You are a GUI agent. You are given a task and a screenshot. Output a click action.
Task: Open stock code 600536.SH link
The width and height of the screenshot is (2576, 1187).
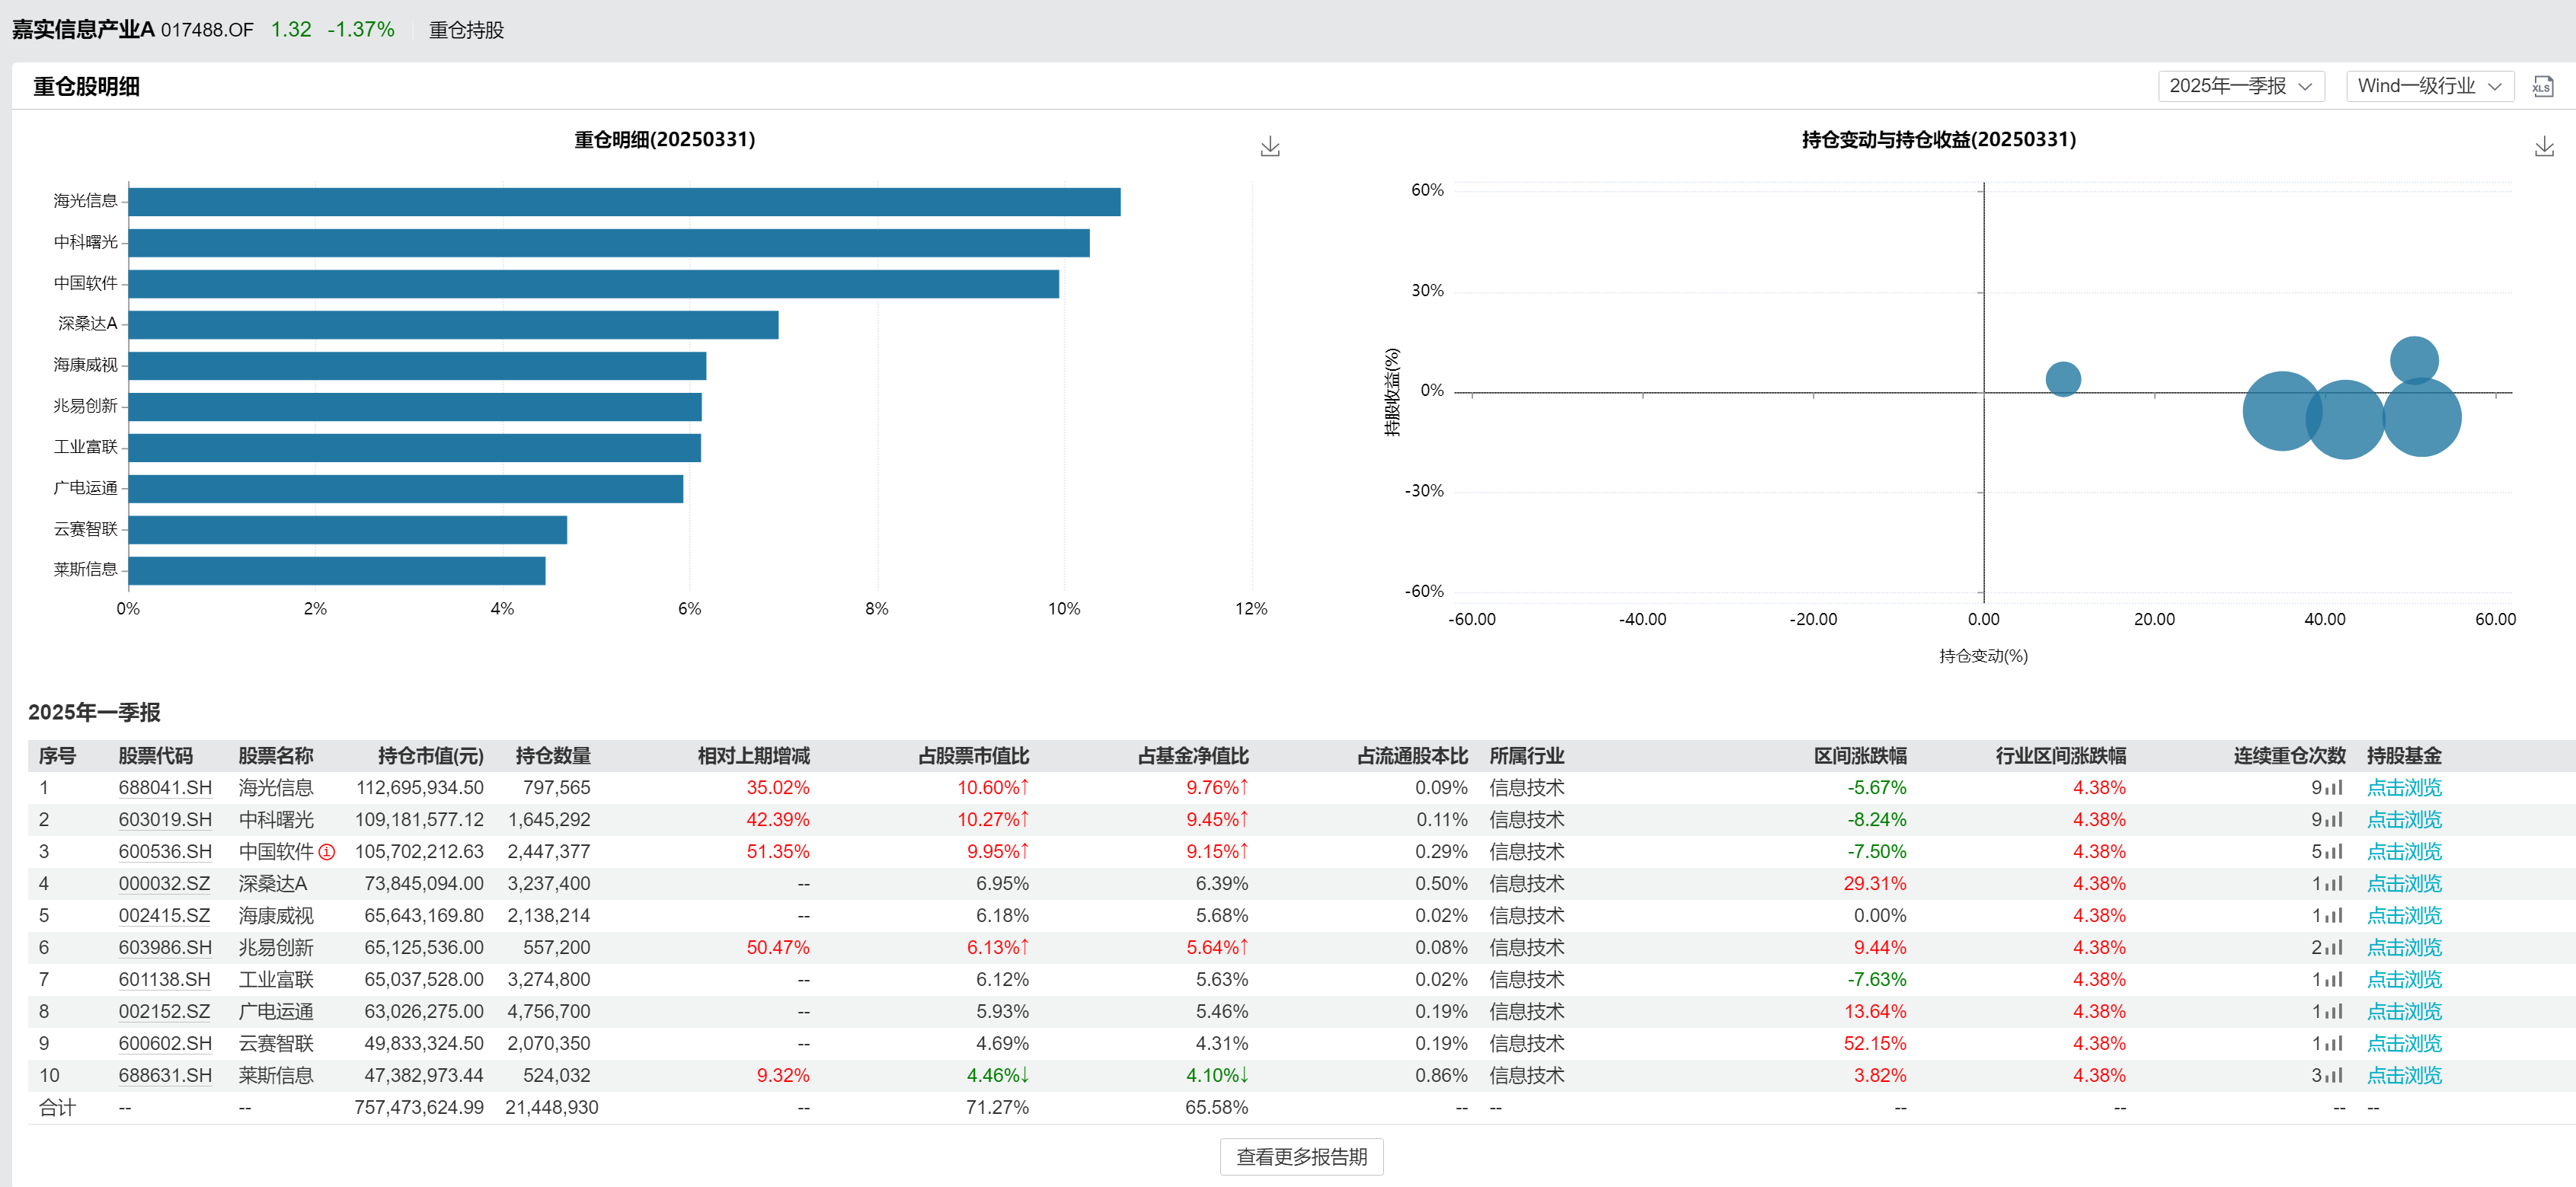tap(165, 852)
